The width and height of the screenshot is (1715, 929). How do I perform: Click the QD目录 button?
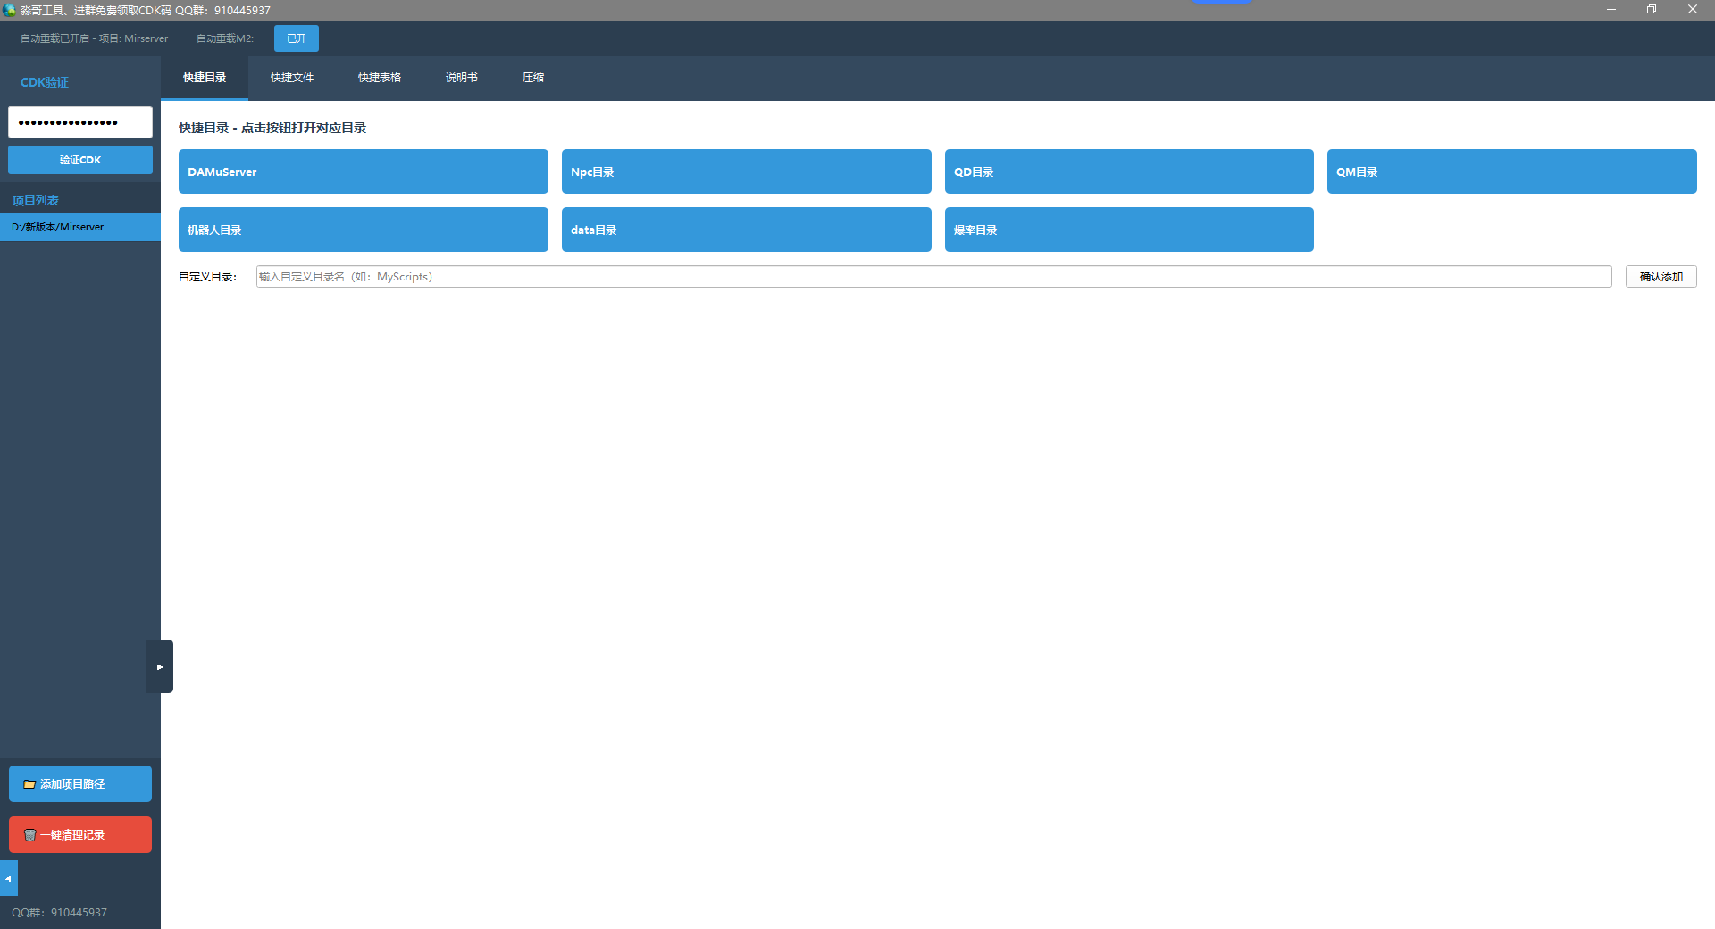(x=1128, y=172)
